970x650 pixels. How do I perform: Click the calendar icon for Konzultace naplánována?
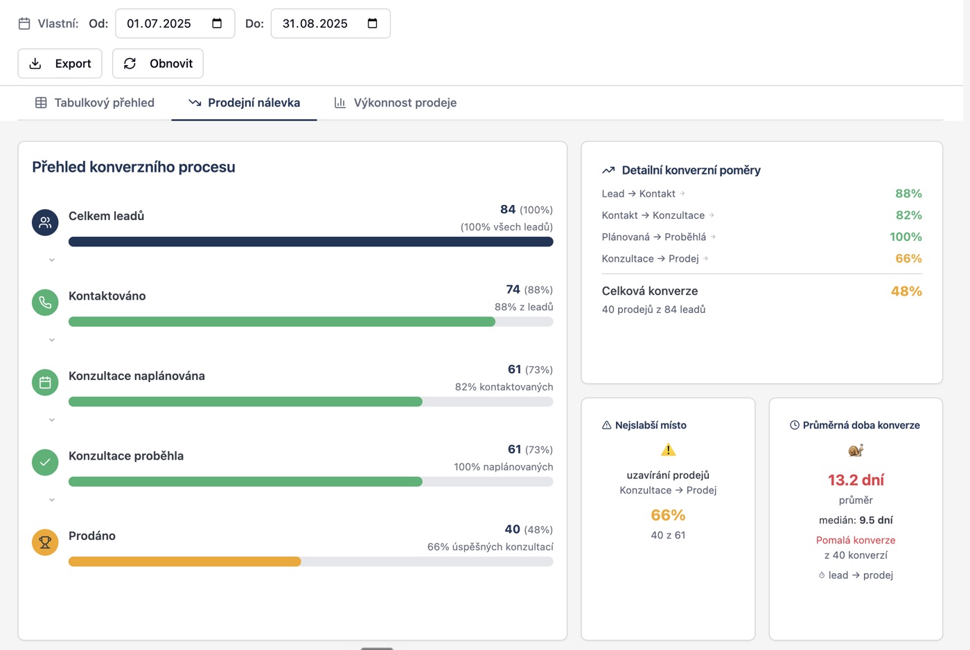[45, 382]
